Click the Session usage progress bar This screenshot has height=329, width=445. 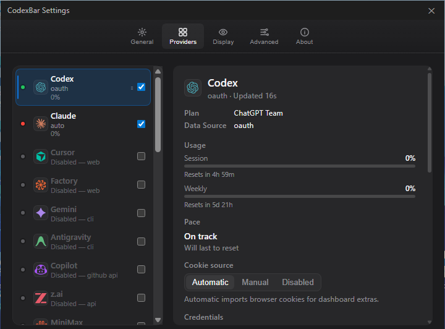(300, 166)
